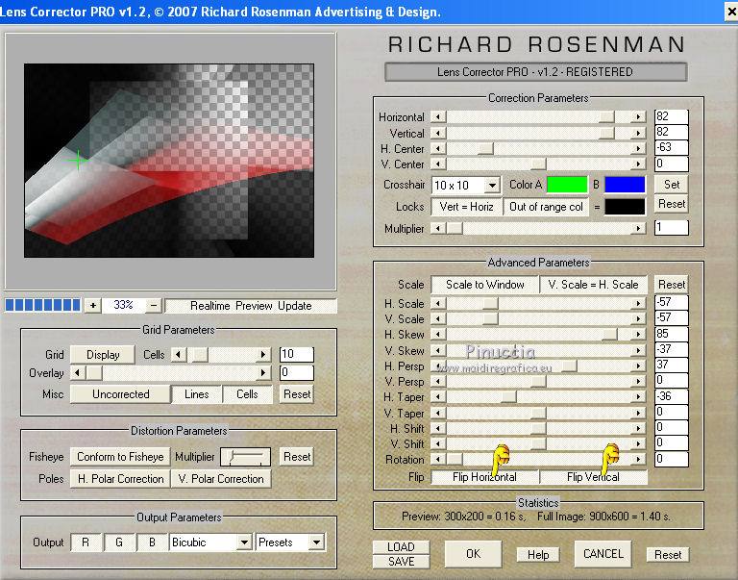
Task: Click the zoom in plus button
Action: coord(93,305)
